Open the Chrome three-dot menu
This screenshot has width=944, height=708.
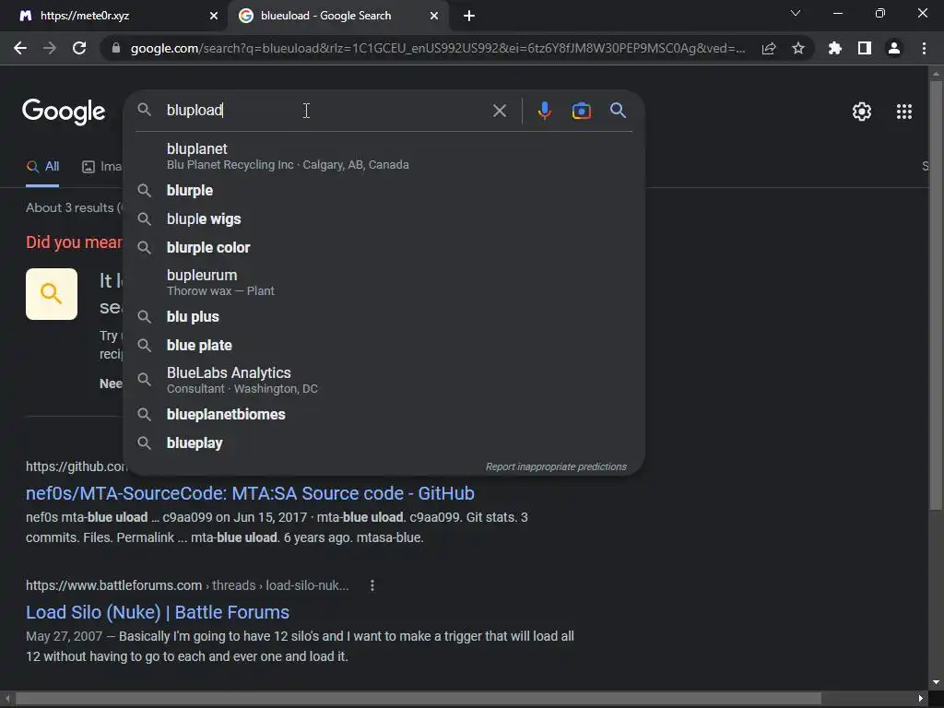[x=924, y=48]
